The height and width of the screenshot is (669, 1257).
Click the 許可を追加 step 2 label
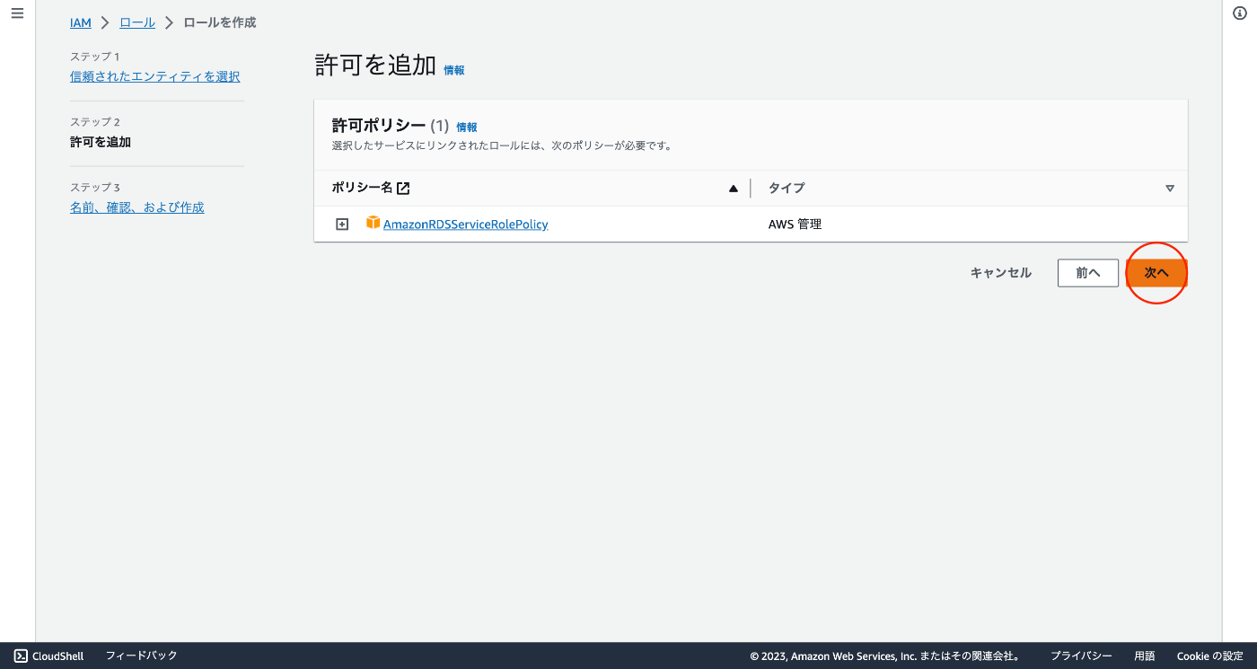coord(101,142)
